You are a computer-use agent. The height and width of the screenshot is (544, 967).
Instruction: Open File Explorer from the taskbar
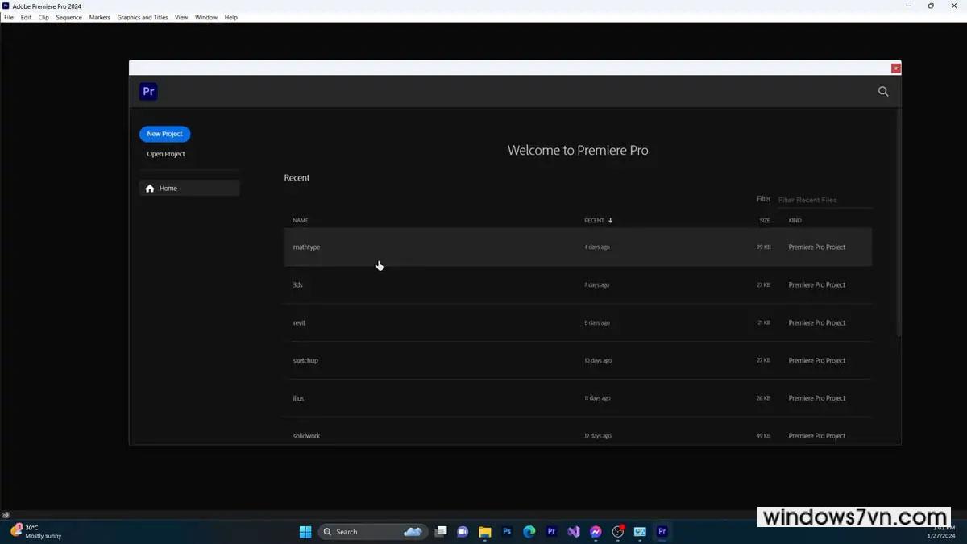pos(485,532)
